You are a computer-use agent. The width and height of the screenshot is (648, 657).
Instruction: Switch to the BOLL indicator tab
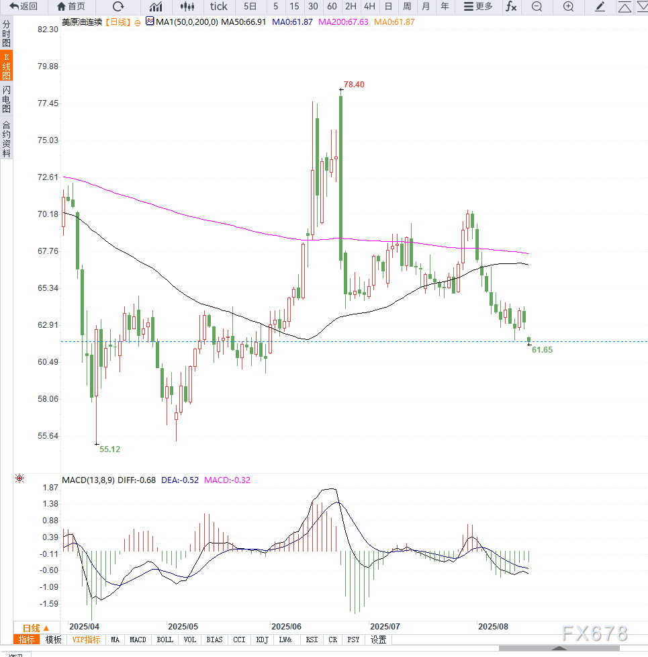tap(165, 640)
